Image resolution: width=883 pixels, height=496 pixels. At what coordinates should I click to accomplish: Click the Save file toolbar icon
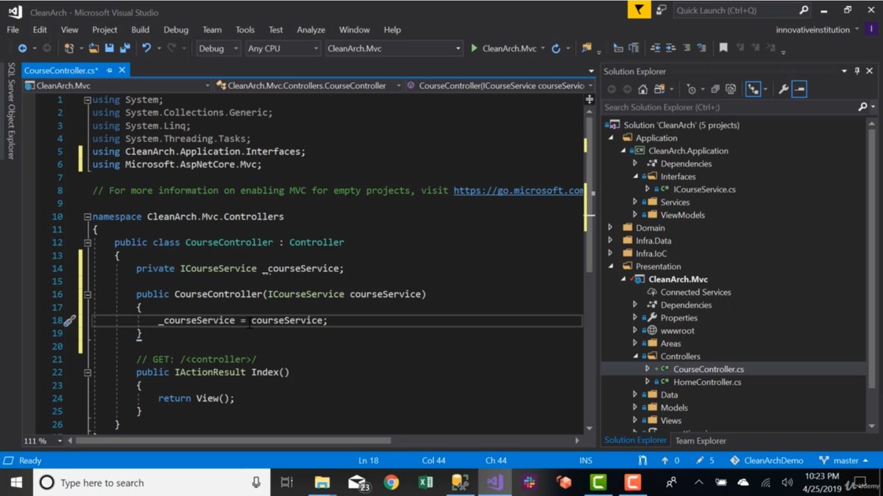109,48
